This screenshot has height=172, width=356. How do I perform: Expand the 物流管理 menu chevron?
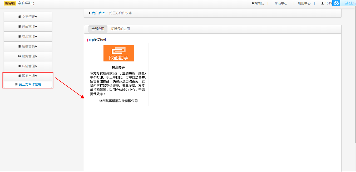(x=36, y=37)
